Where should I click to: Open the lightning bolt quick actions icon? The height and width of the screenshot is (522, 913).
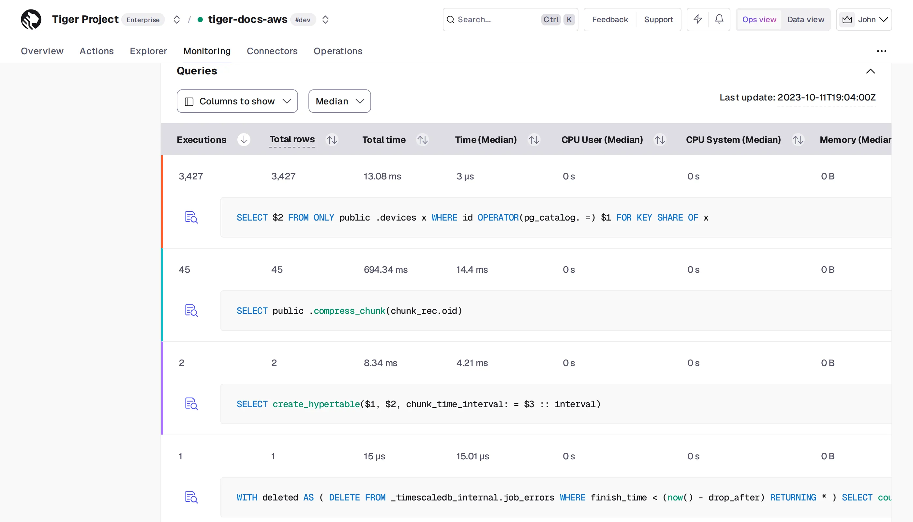[x=697, y=19]
